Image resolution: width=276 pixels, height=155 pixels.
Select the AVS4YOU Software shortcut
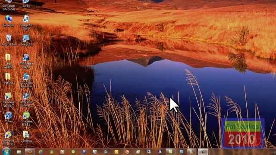(x=26, y=99)
